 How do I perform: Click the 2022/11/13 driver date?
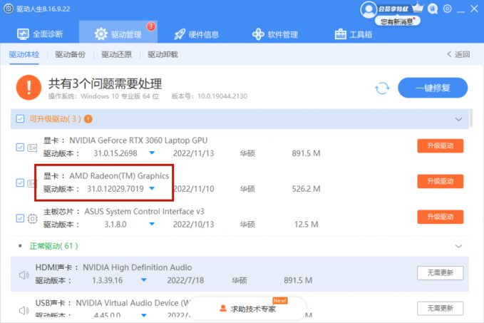pyautogui.click(x=194, y=153)
